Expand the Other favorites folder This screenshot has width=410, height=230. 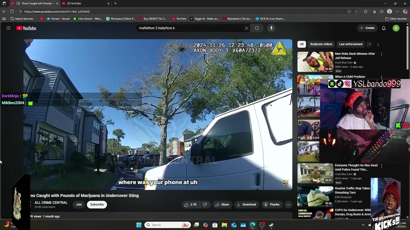click(396, 19)
